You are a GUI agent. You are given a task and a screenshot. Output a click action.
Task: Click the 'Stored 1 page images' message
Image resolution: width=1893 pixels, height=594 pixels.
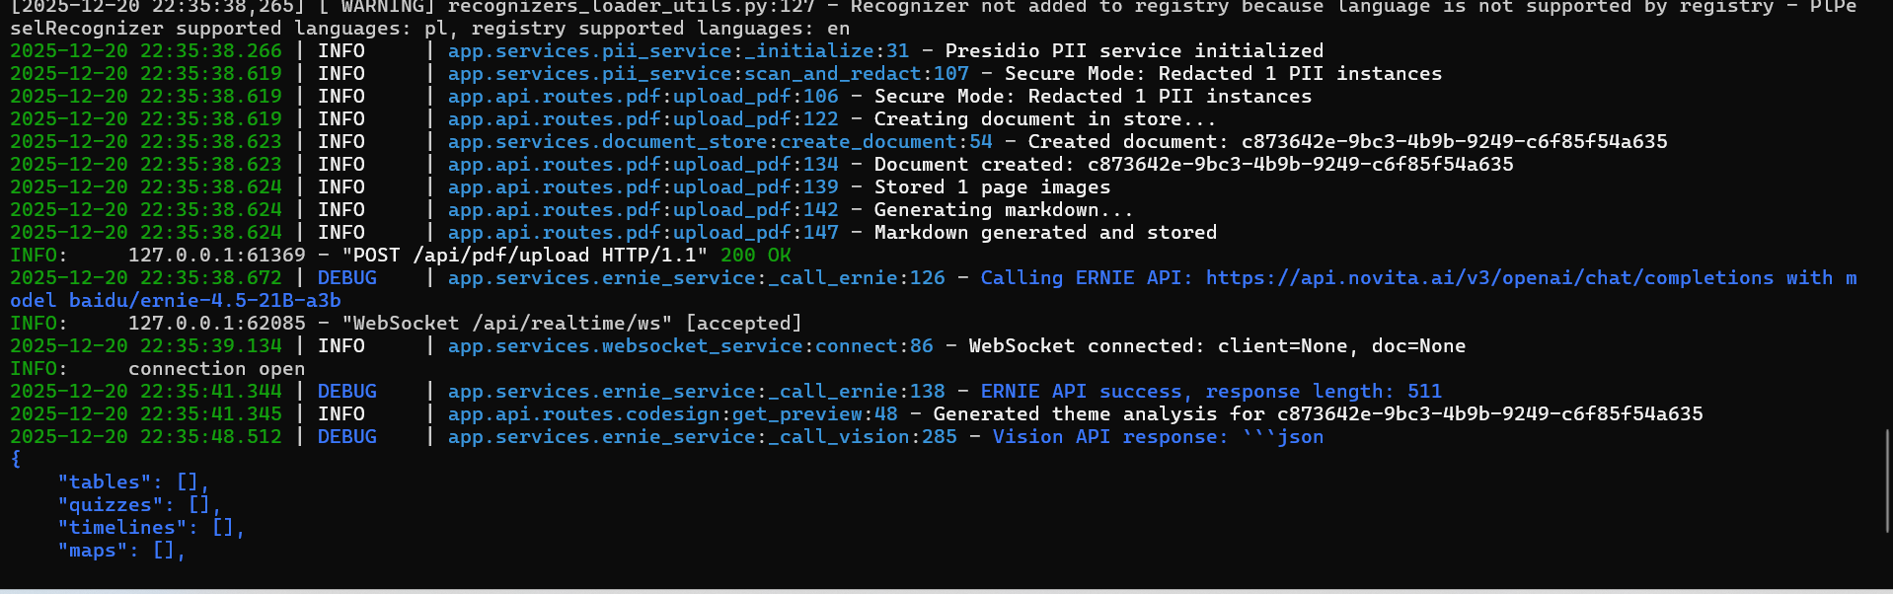[x=992, y=186]
